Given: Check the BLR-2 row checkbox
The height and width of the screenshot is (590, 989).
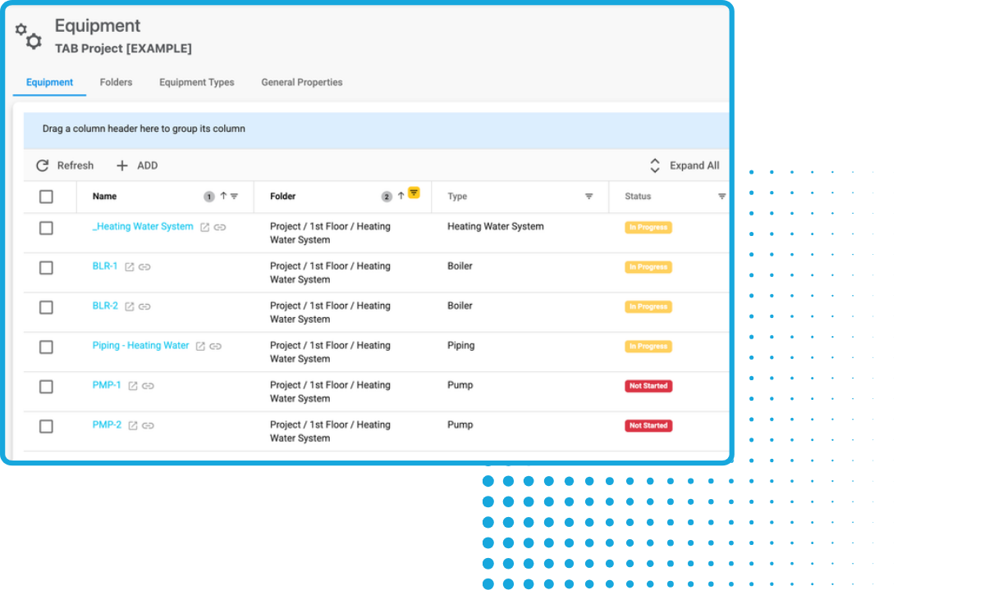Looking at the screenshot, I should click(46, 307).
